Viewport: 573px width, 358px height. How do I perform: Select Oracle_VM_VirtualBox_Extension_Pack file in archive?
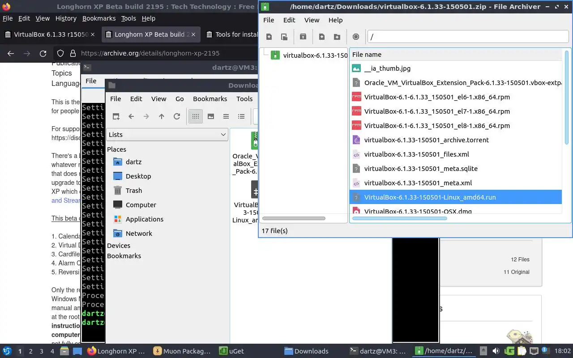coord(456,83)
